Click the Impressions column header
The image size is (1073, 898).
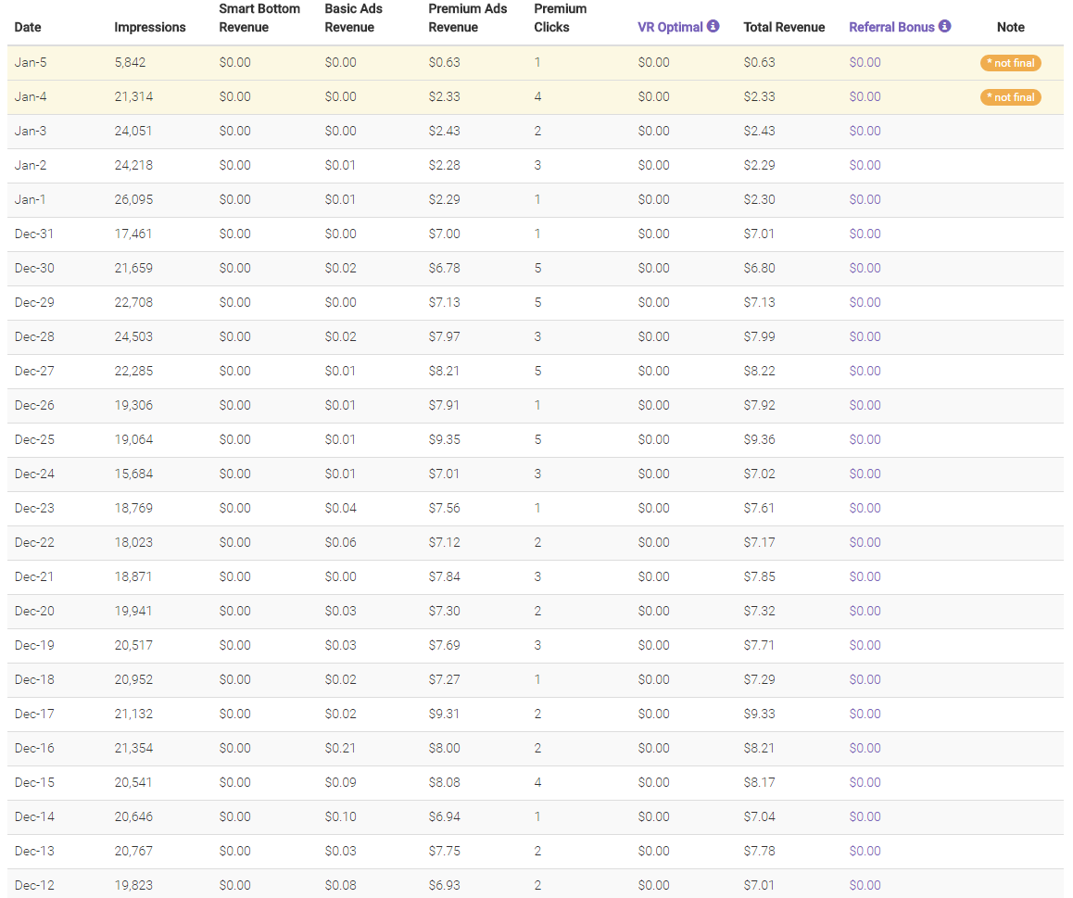(150, 27)
